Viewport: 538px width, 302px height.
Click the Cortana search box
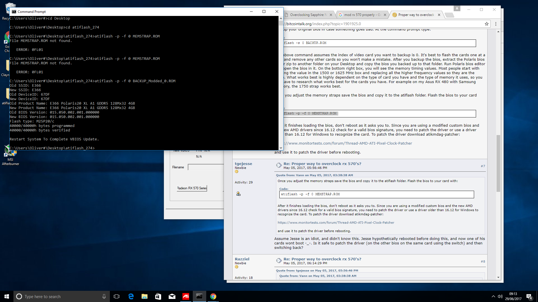point(62,296)
